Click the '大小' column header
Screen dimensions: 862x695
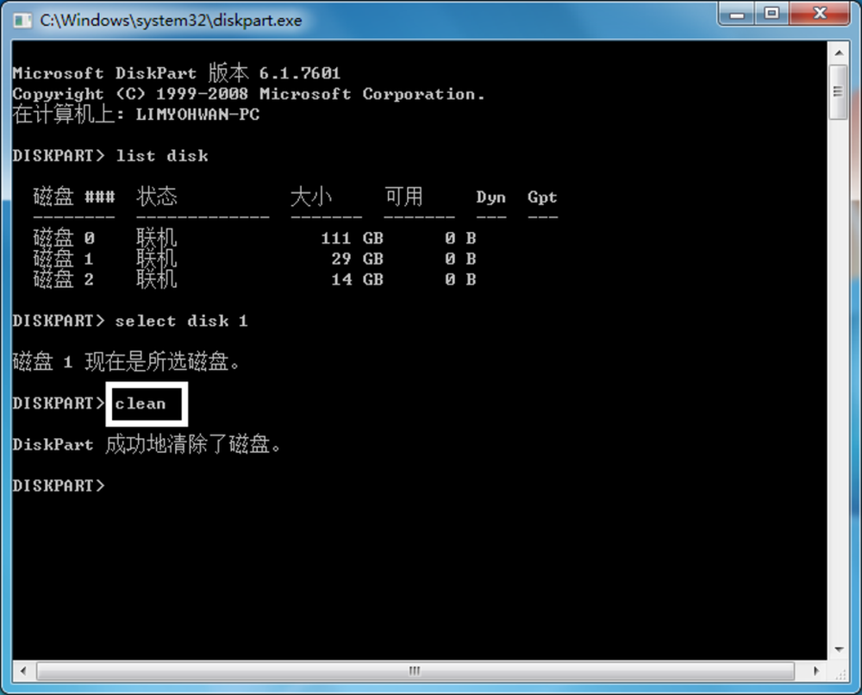pyautogui.click(x=311, y=197)
